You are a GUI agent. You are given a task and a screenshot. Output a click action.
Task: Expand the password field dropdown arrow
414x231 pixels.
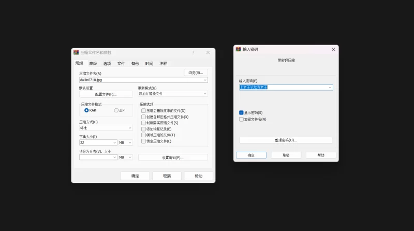[330, 88]
